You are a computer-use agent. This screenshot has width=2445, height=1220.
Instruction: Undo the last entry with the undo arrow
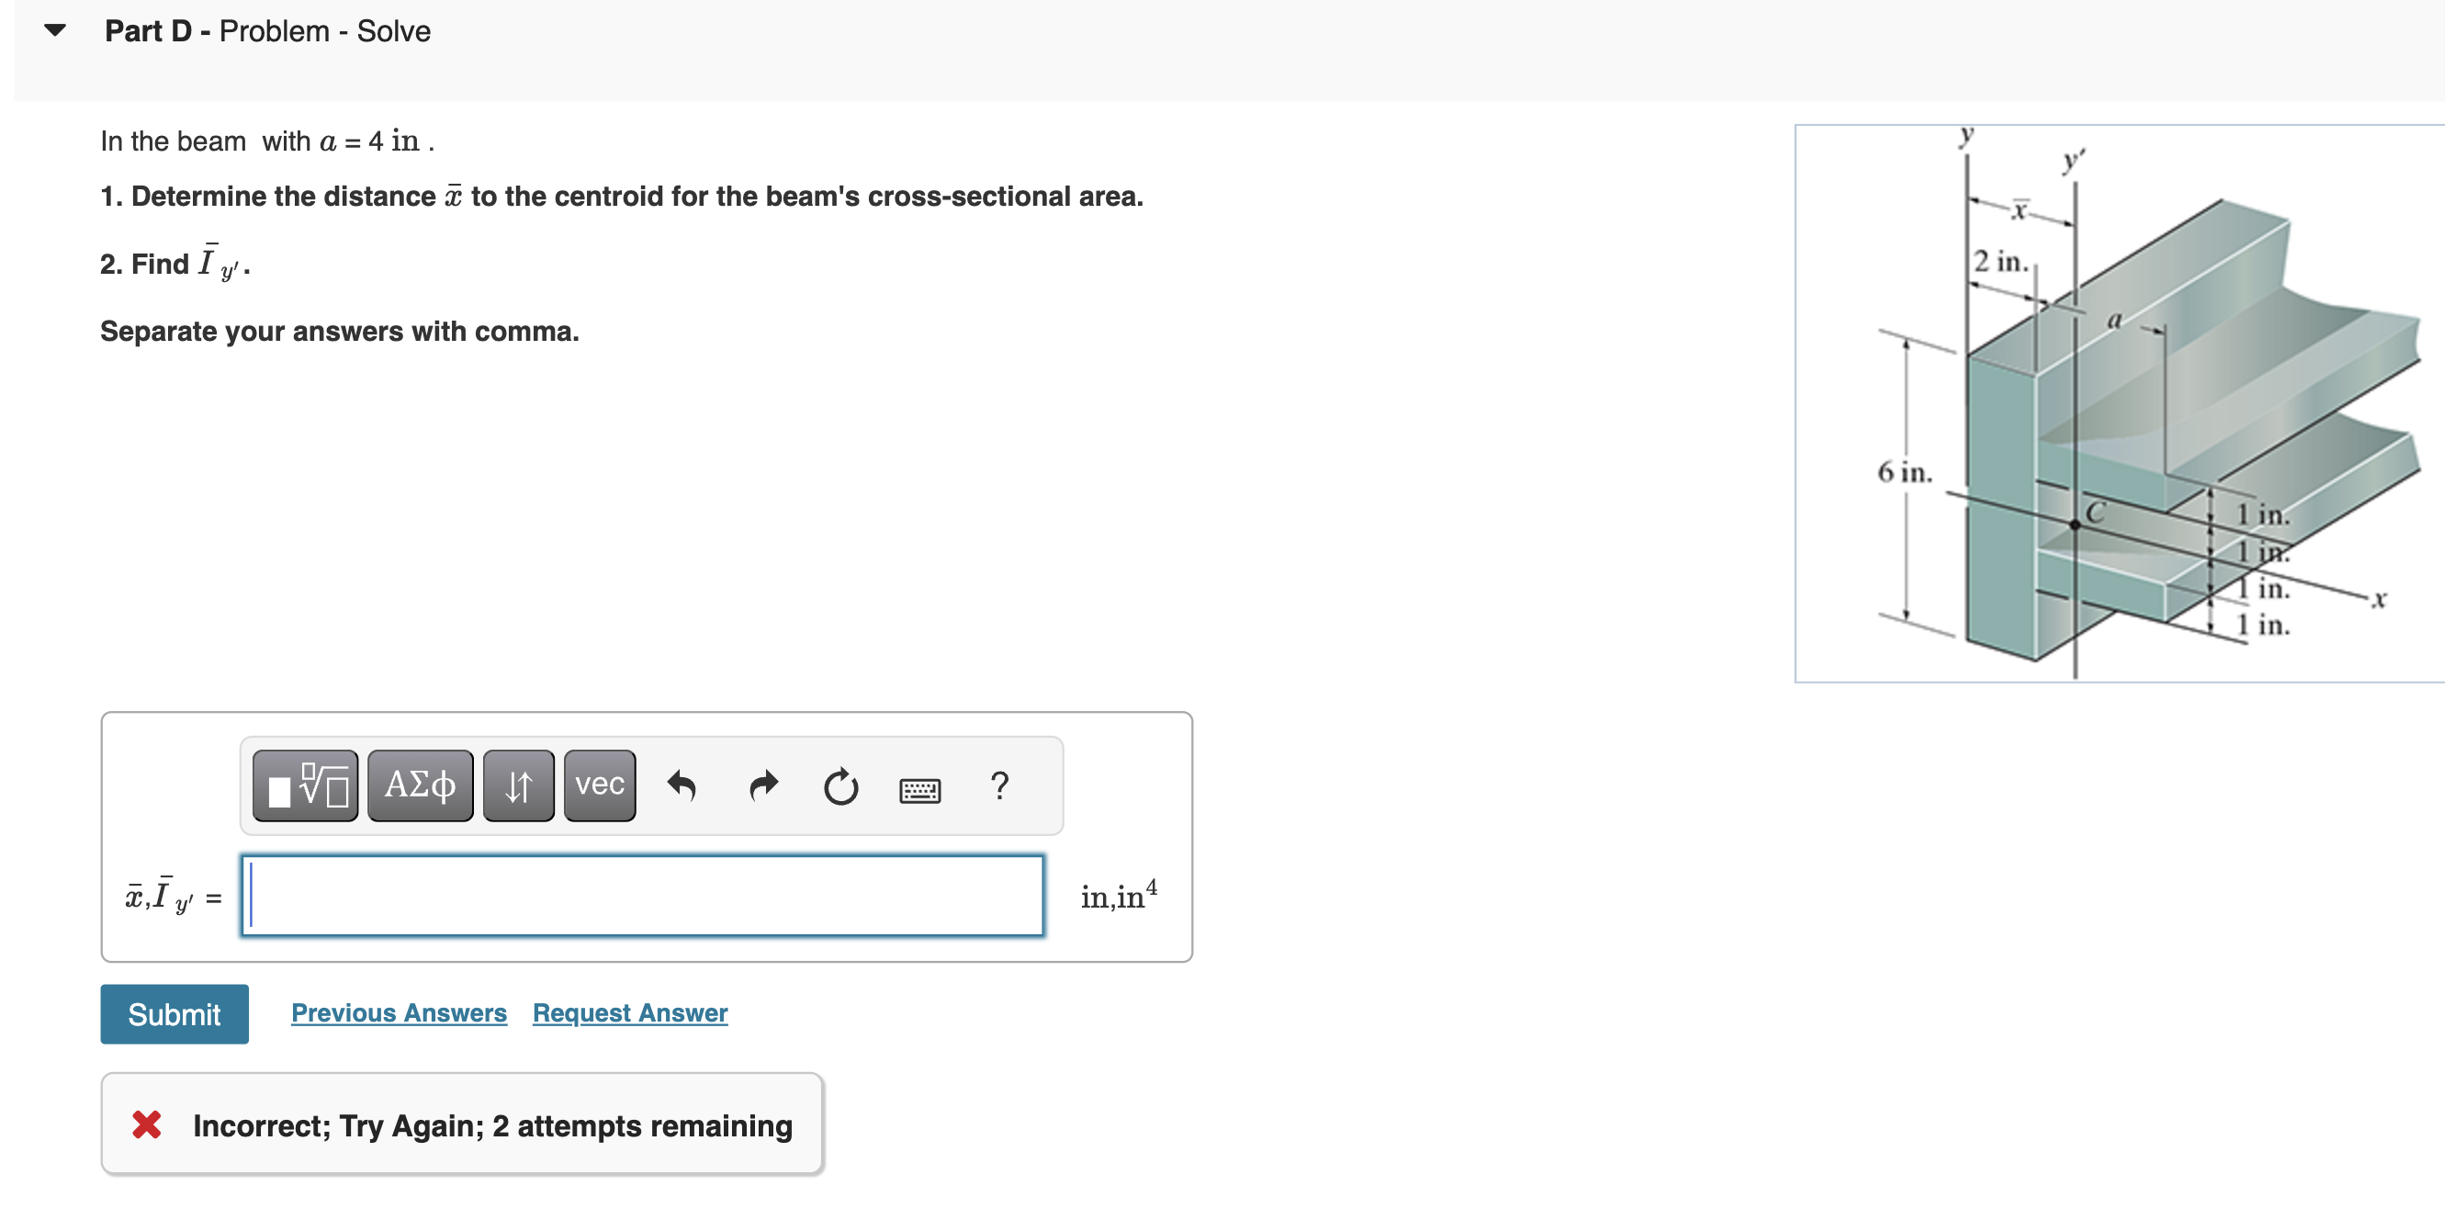point(683,787)
